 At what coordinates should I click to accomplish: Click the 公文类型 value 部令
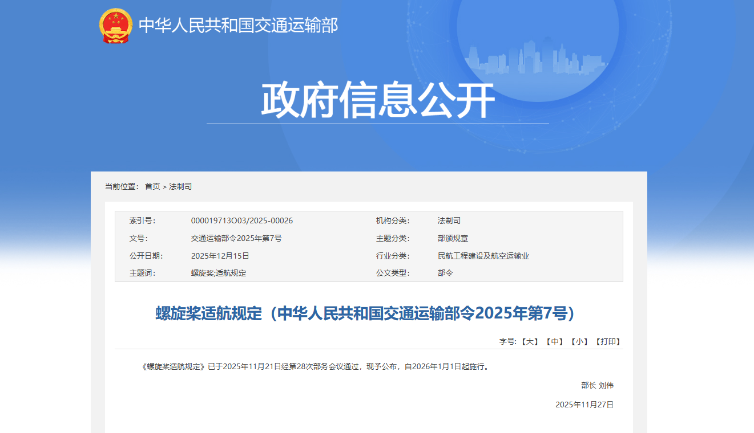coord(442,273)
